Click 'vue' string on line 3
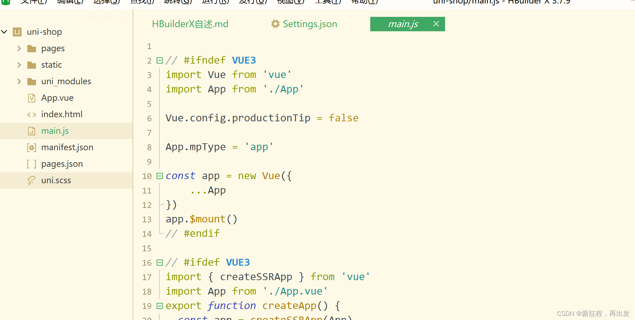The width and height of the screenshot is (635, 320). [277, 75]
